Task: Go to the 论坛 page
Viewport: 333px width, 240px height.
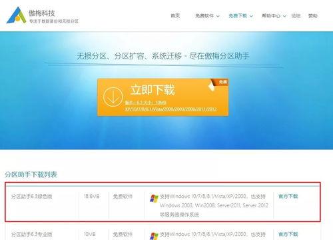Action: click(x=296, y=16)
